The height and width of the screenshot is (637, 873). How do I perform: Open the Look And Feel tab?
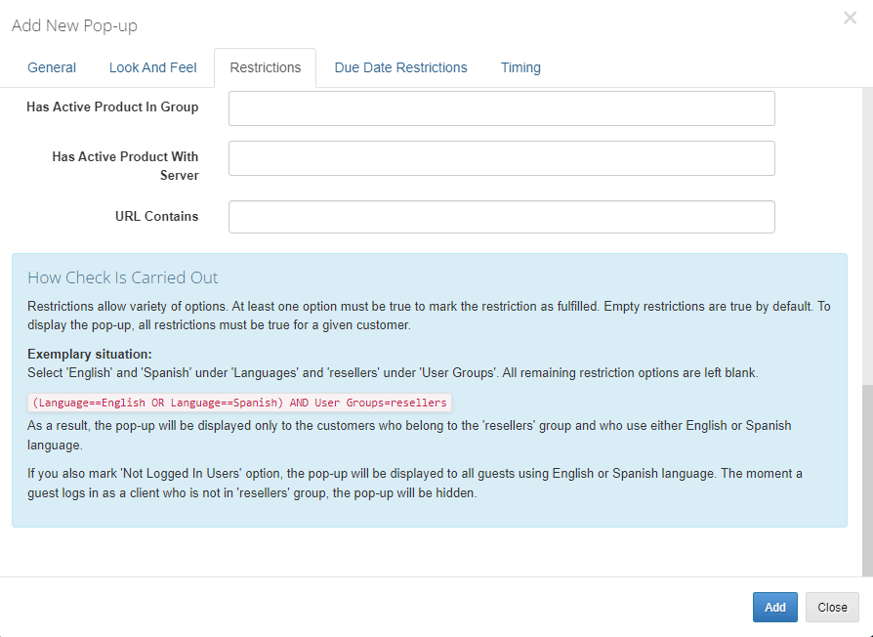[x=152, y=67]
